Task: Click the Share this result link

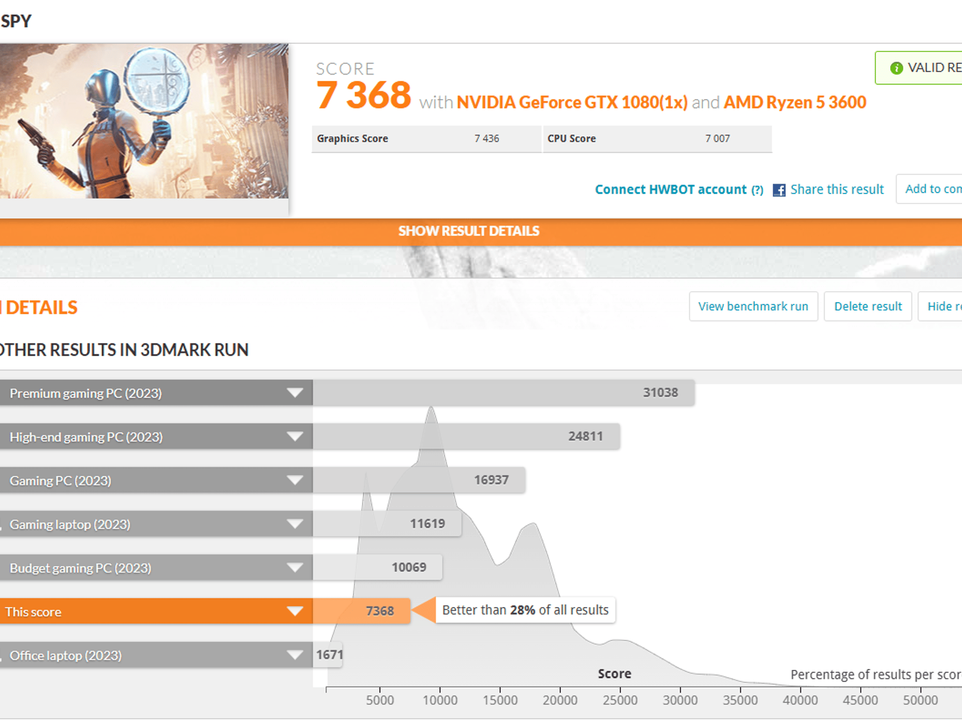Action: point(837,190)
